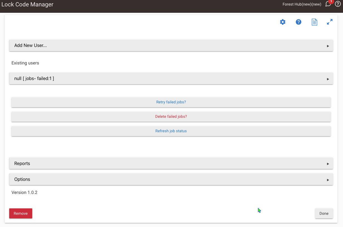Click the Refresh job status button
Image resolution: width=343 pixels, height=227 pixels.
coord(171,131)
